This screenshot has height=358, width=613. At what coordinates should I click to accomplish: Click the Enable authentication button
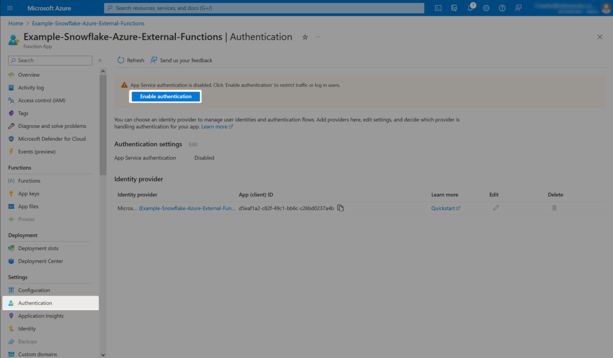tap(165, 96)
